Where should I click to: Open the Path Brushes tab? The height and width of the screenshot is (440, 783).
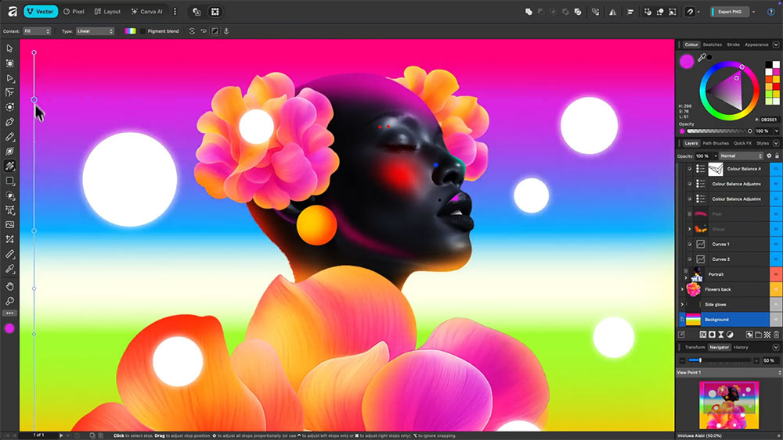point(716,144)
